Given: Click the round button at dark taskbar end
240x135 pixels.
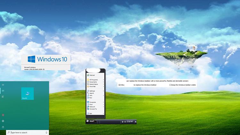Looking at the screenshot, I should tap(135, 122).
